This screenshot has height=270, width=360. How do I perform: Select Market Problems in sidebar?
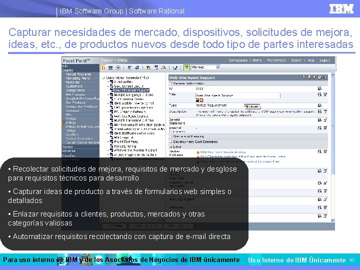pos(78,74)
